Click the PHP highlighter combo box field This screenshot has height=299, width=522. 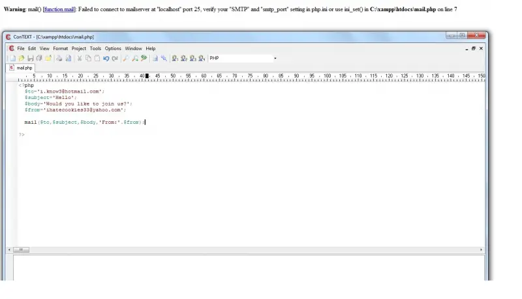click(x=241, y=58)
